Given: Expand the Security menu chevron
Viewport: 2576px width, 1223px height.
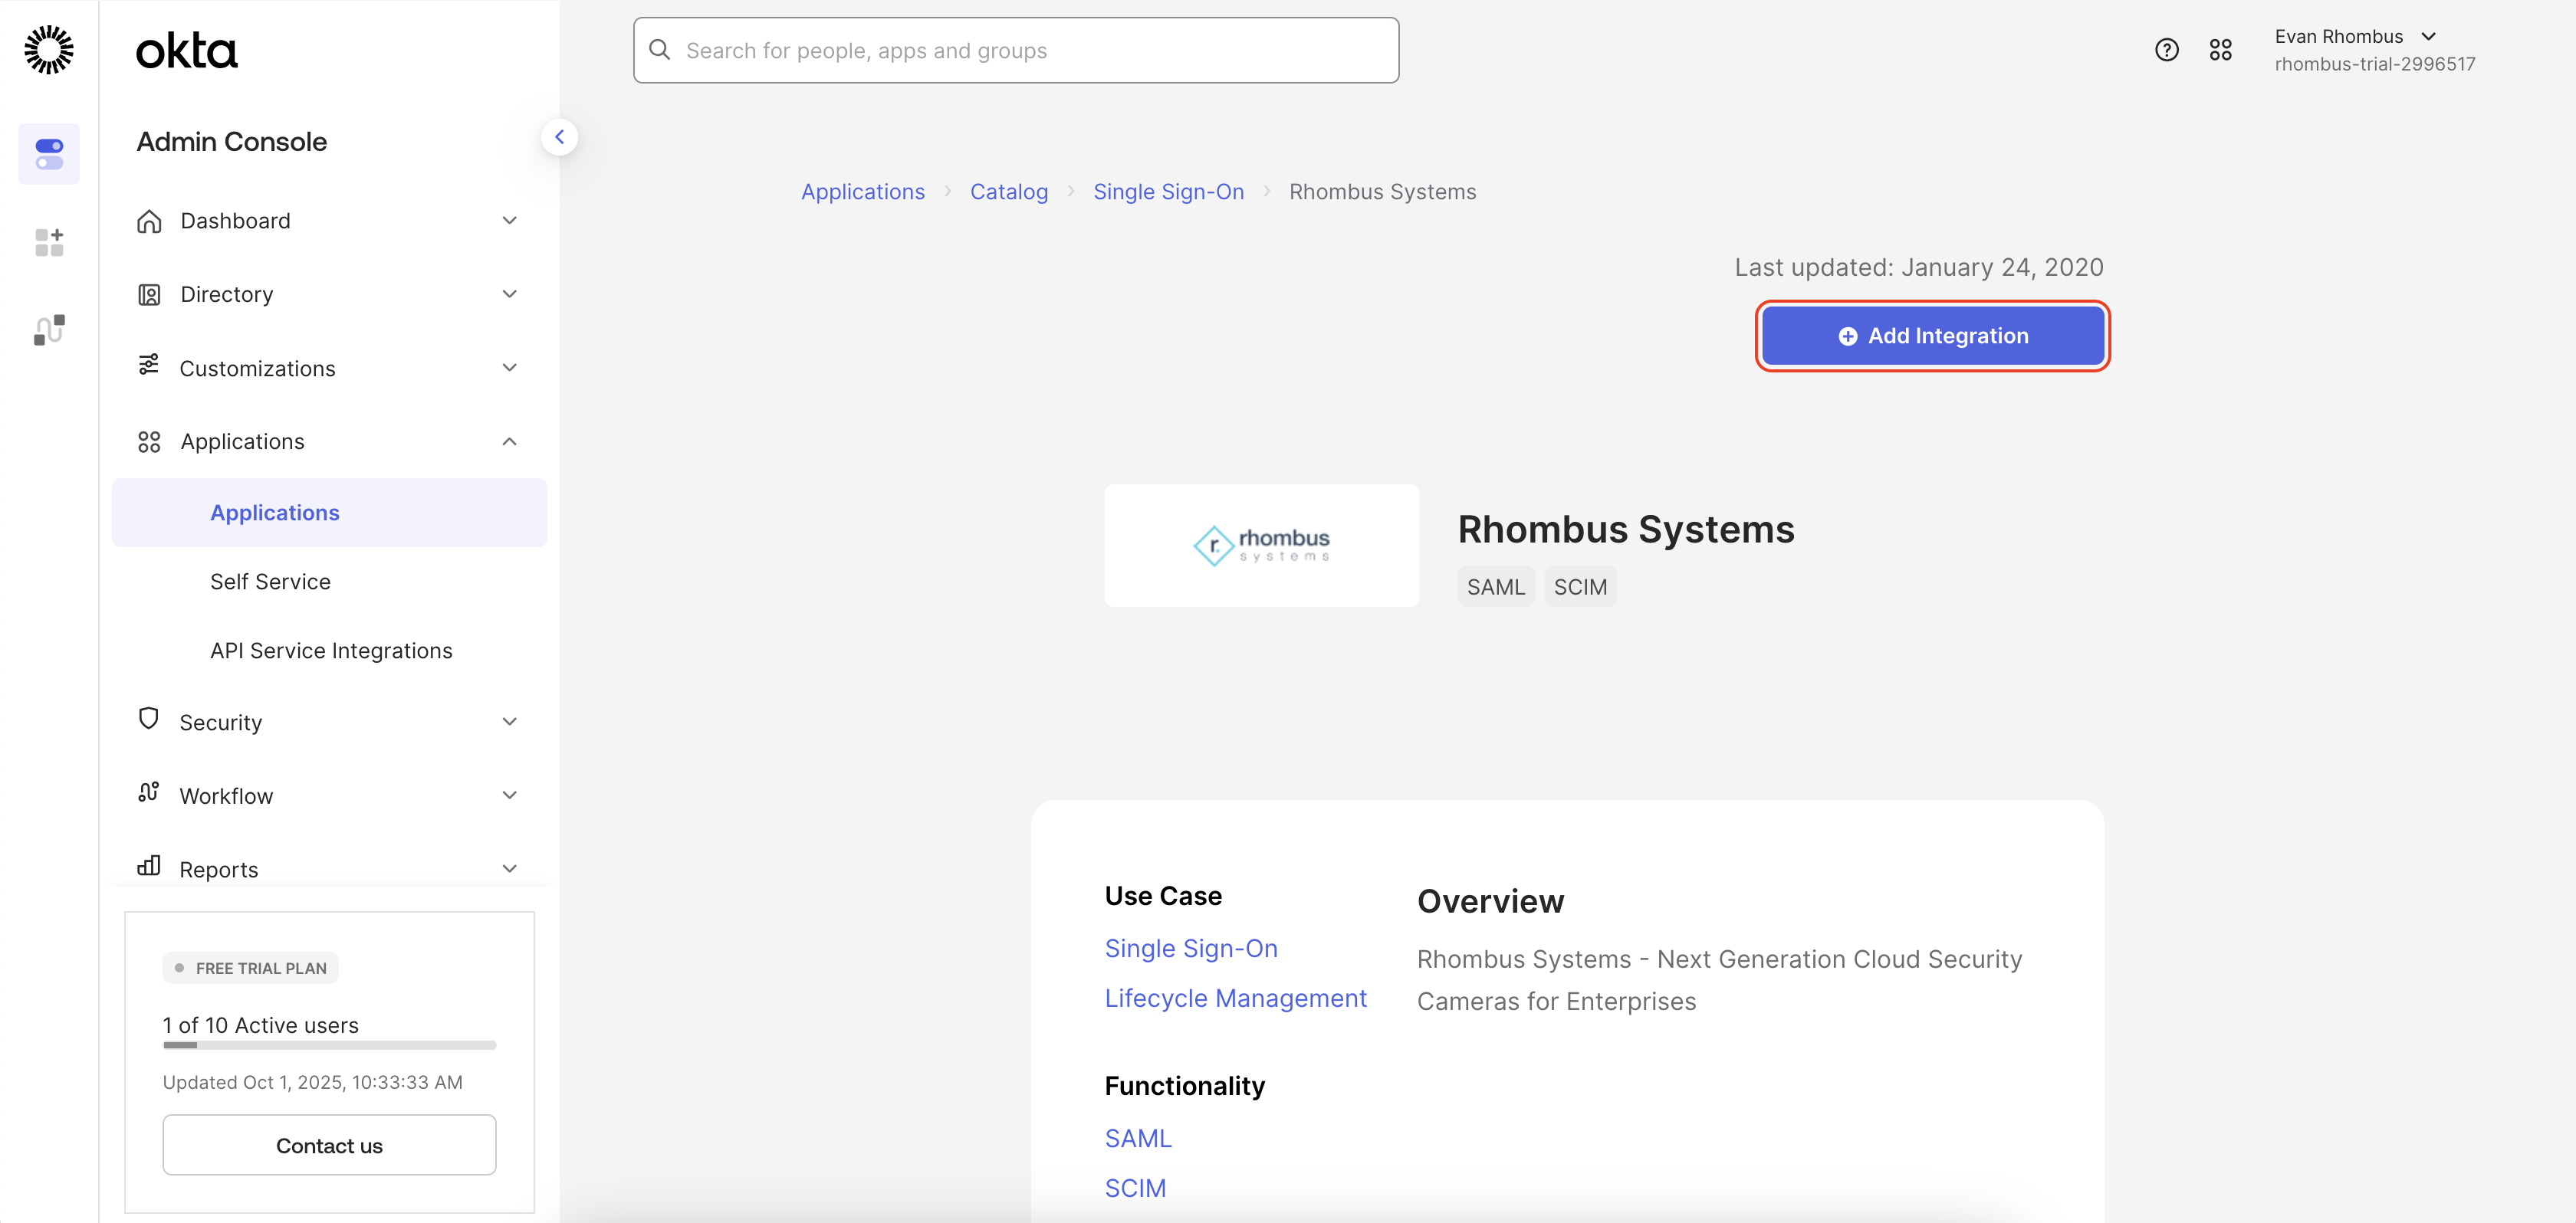Looking at the screenshot, I should click(x=510, y=721).
